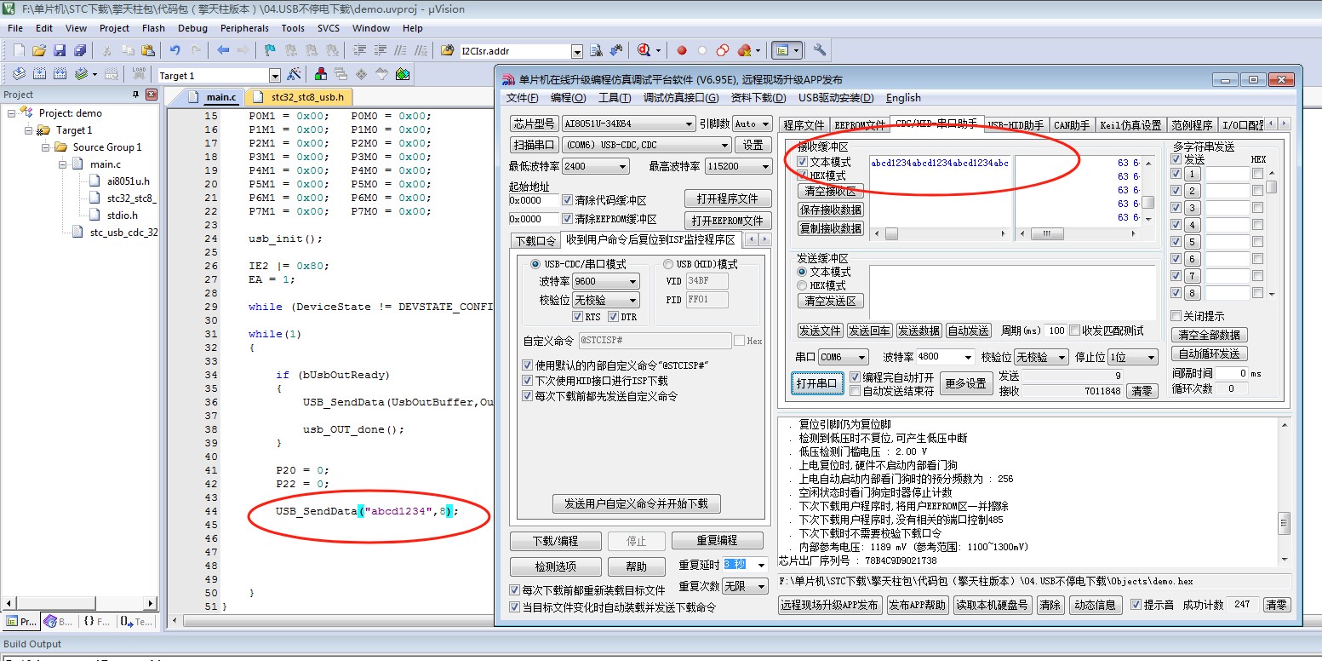1322x661 pixels.
Task: Uncheck 清除EEPROM缓冲区 checkbox
Action: (568, 219)
